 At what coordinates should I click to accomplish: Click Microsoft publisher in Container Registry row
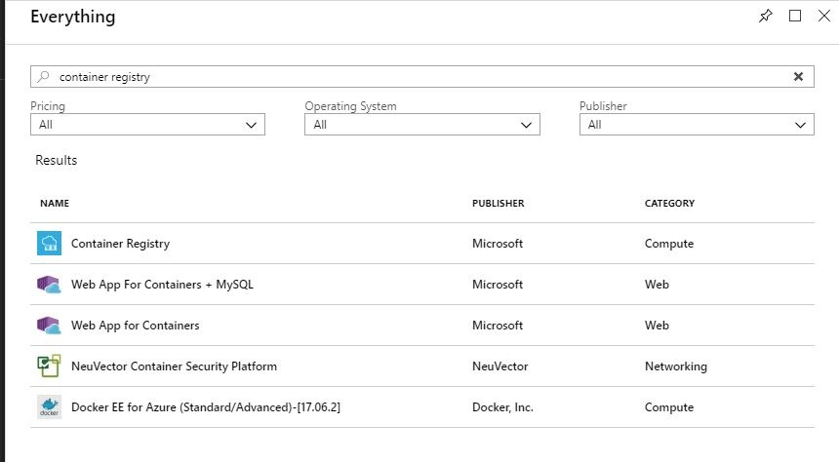click(x=498, y=244)
